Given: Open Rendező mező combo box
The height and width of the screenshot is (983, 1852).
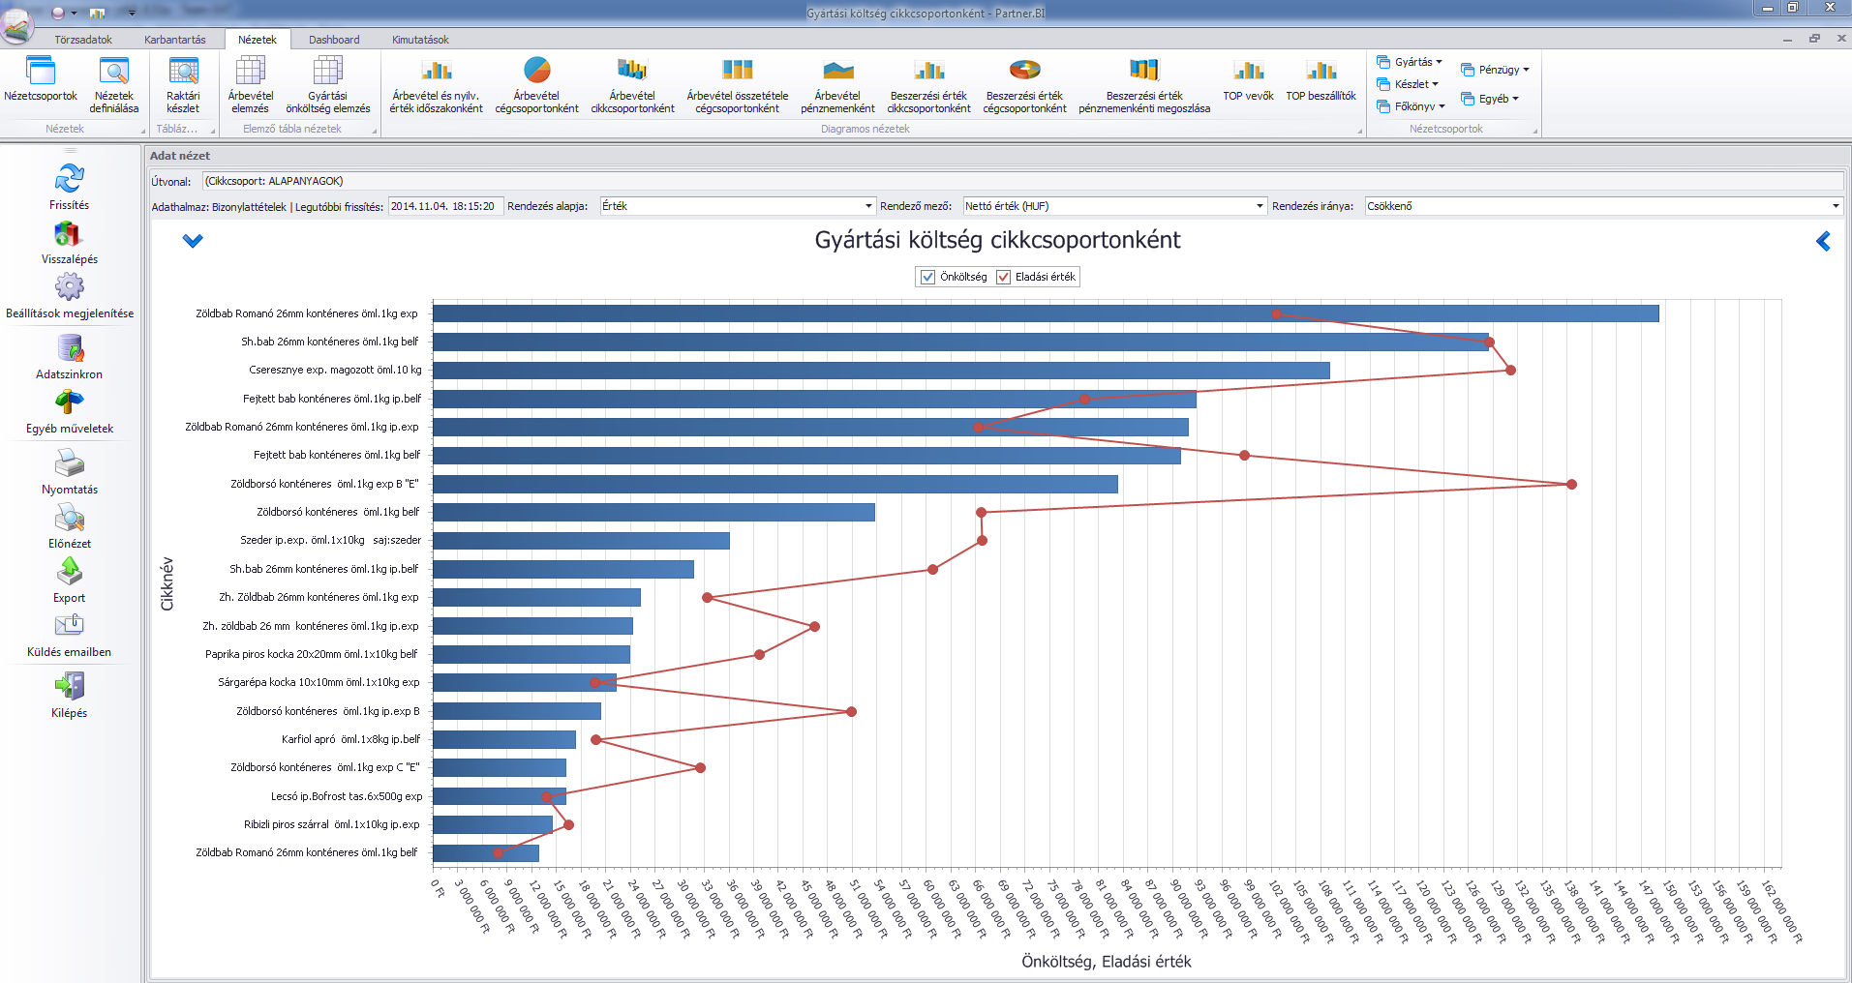Looking at the screenshot, I should click(x=1115, y=206).
